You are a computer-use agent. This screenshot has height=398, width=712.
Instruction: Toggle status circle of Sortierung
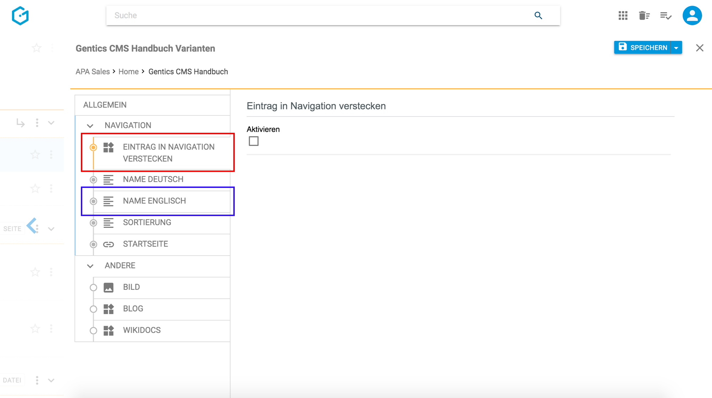[x=93, y=223]
